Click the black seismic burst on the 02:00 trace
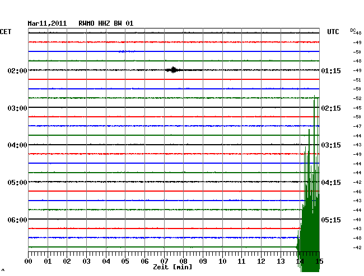The image size is (364, 276). pyautogui.click(x=174, y=70)
